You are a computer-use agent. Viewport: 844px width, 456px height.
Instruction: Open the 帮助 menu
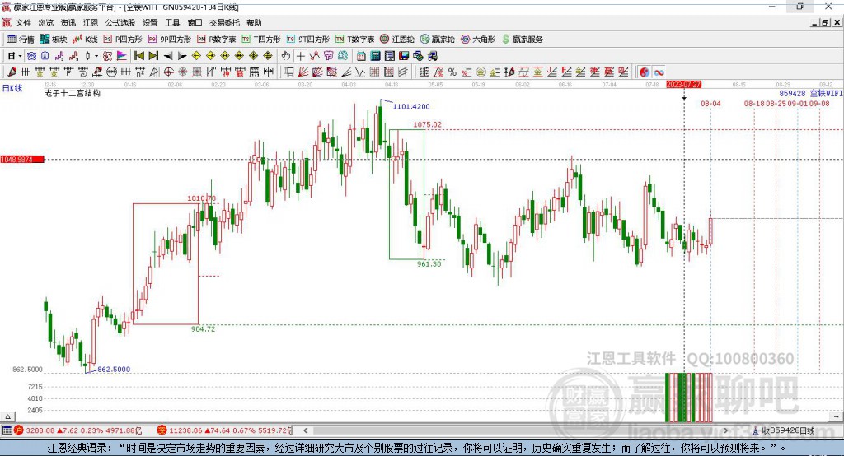tap(254, 22)
